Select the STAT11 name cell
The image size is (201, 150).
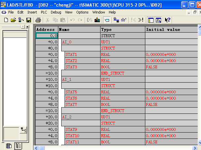tap(82, 142)
